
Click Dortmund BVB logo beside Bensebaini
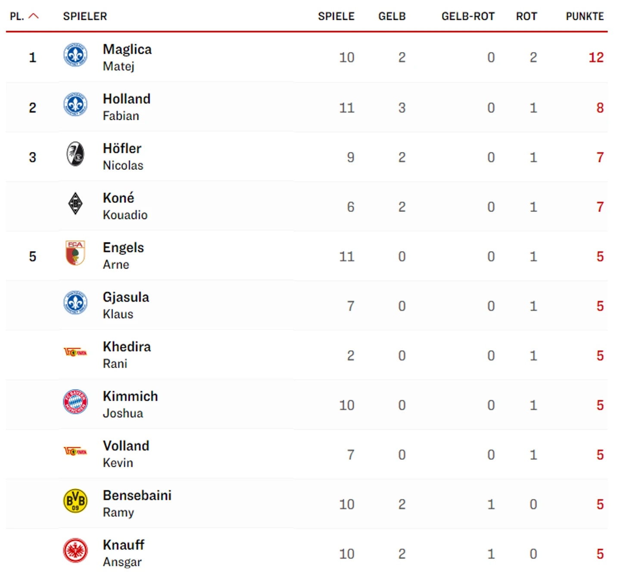(x=75, y=501)
